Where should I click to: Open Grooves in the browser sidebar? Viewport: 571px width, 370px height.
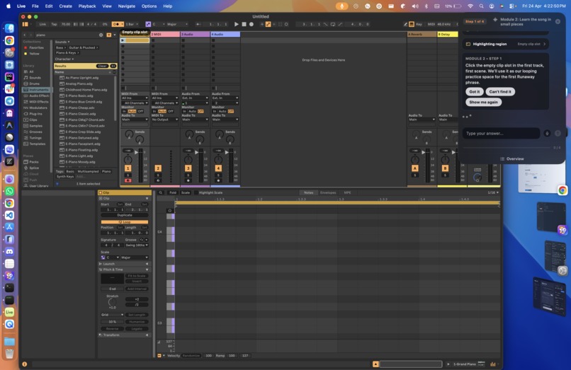pos(35,132)
